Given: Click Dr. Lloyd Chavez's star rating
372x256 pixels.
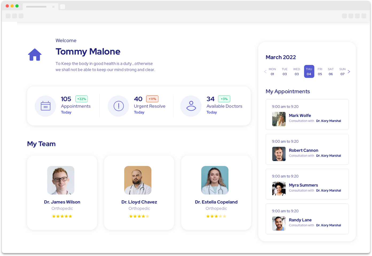Looking at the screenshot, I should coord(139,216).
